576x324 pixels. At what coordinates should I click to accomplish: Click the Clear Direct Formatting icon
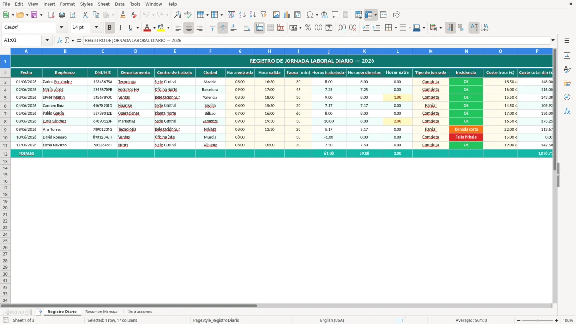pyautogui.click(x=133, y=15)
